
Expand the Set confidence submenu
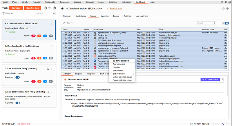[x=122, y=74]
